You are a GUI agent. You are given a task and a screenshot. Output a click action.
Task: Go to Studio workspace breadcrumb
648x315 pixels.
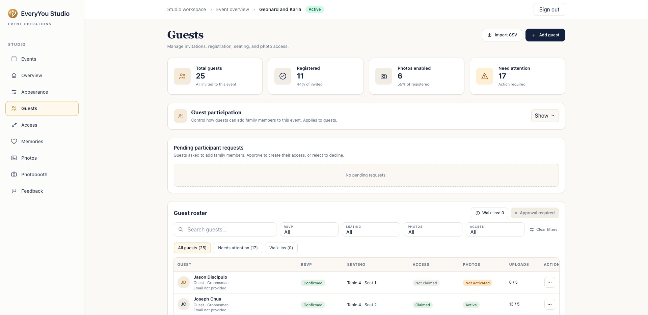point(187,9)
